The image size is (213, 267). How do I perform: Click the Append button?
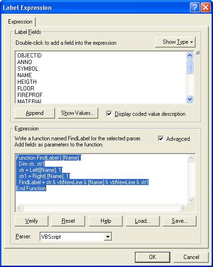pyautogui.click(x=35, y=113)
